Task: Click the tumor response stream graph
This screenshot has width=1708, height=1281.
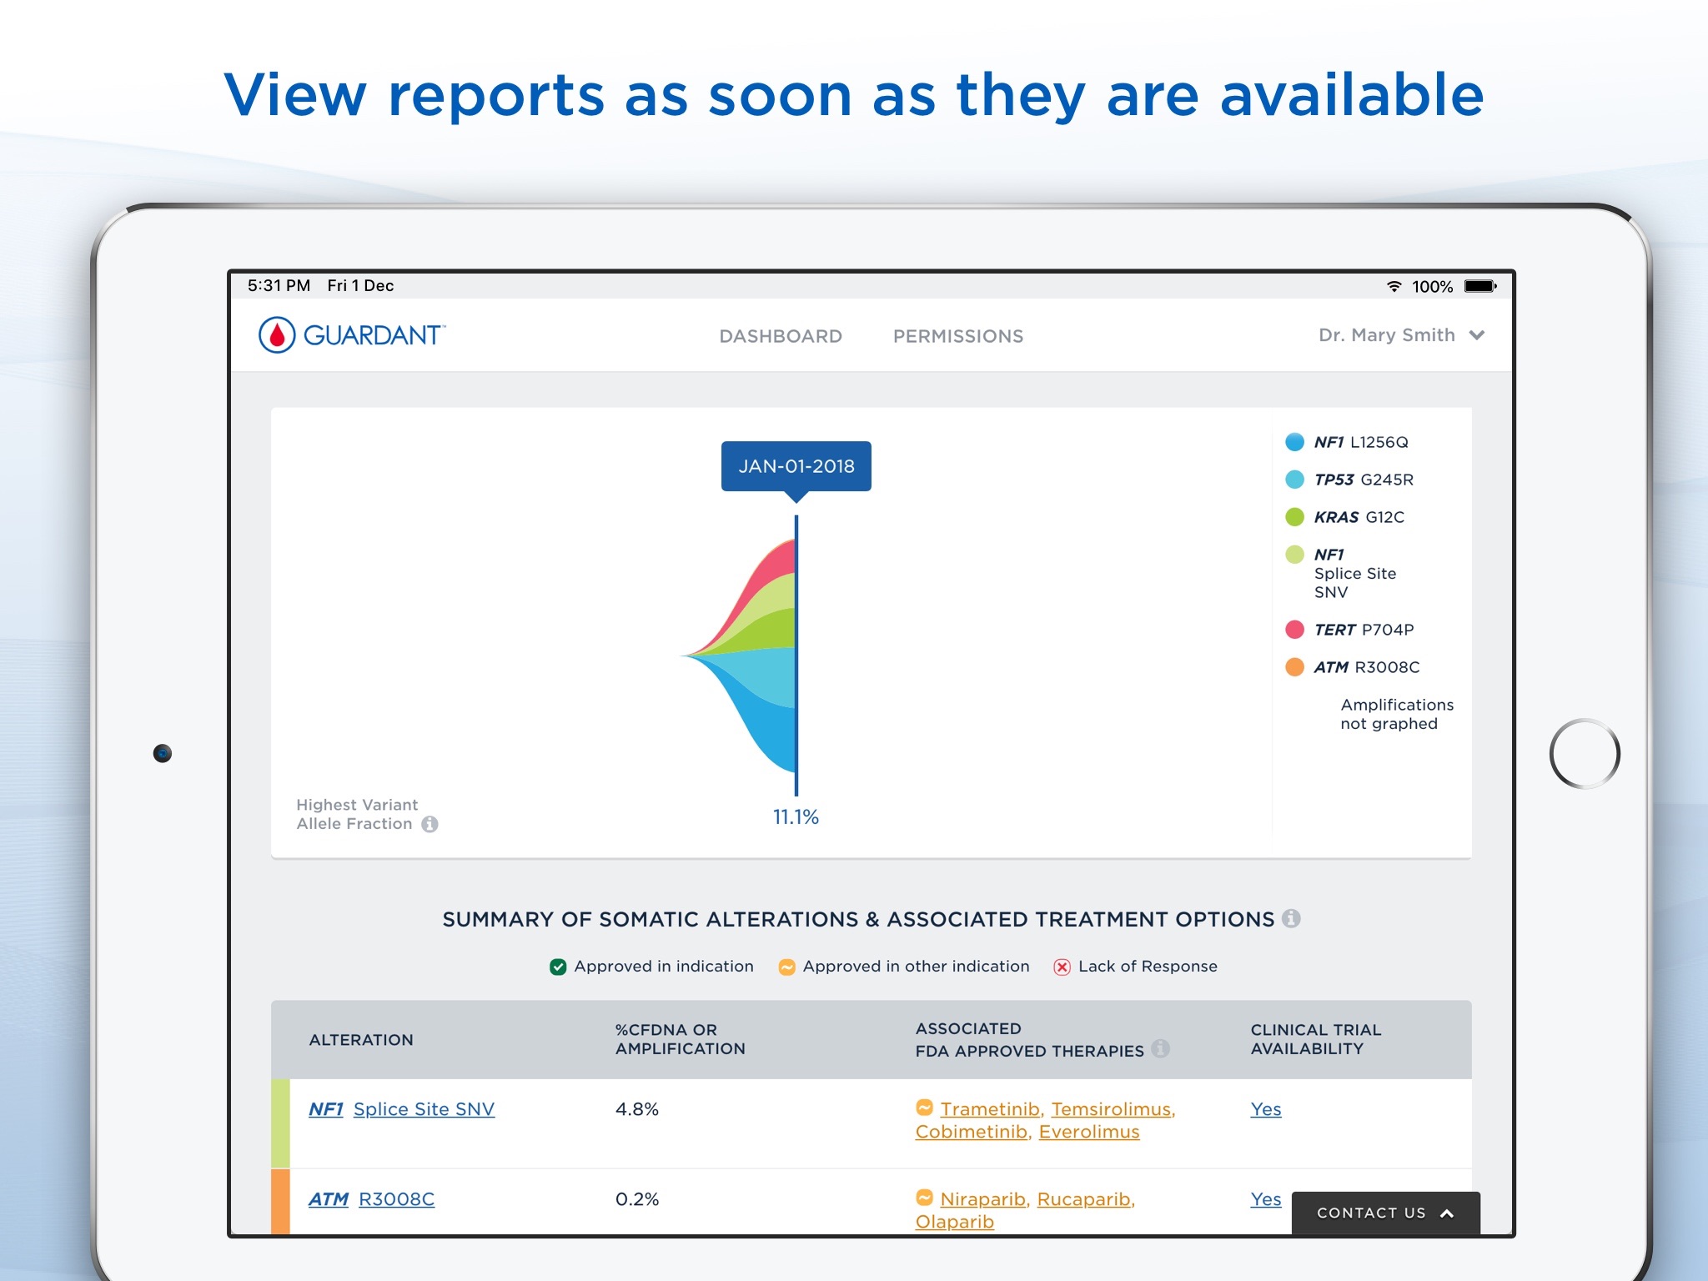Action: click(741, 656)
